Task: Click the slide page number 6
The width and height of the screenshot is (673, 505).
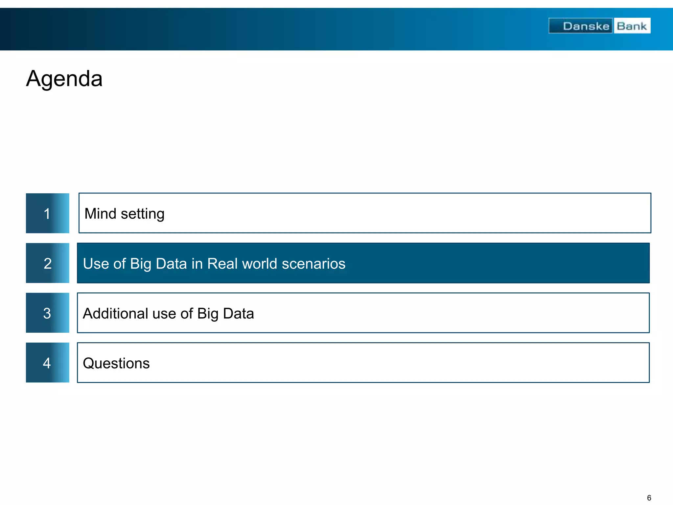Action: coord(649,498)
